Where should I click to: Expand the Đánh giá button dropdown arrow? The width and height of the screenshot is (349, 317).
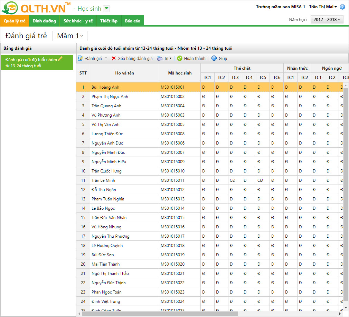click(106, 58)
